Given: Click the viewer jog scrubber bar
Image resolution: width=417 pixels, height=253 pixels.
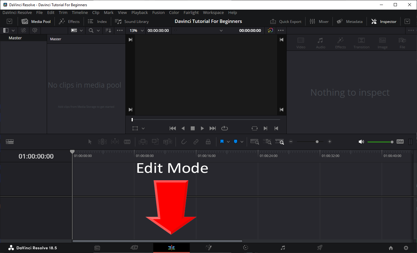Looking at the screenshot, I should coord(206,120).
